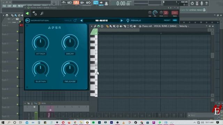
Task: Click the female symbol icon in Workstation
Action: click(x=128, y=20)
